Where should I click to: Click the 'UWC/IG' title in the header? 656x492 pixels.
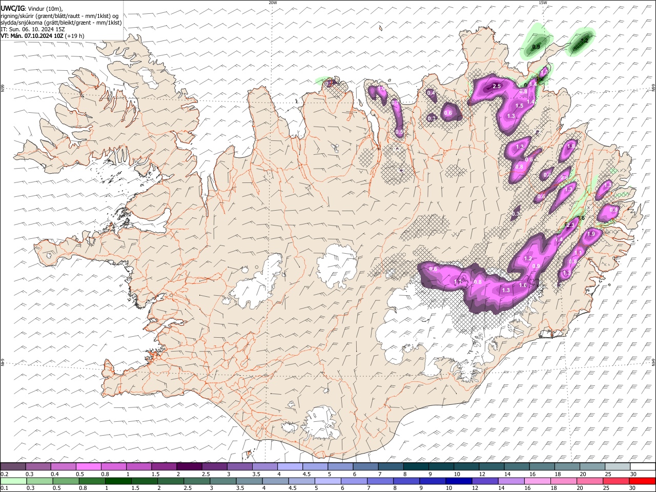(x=12, y=8)
